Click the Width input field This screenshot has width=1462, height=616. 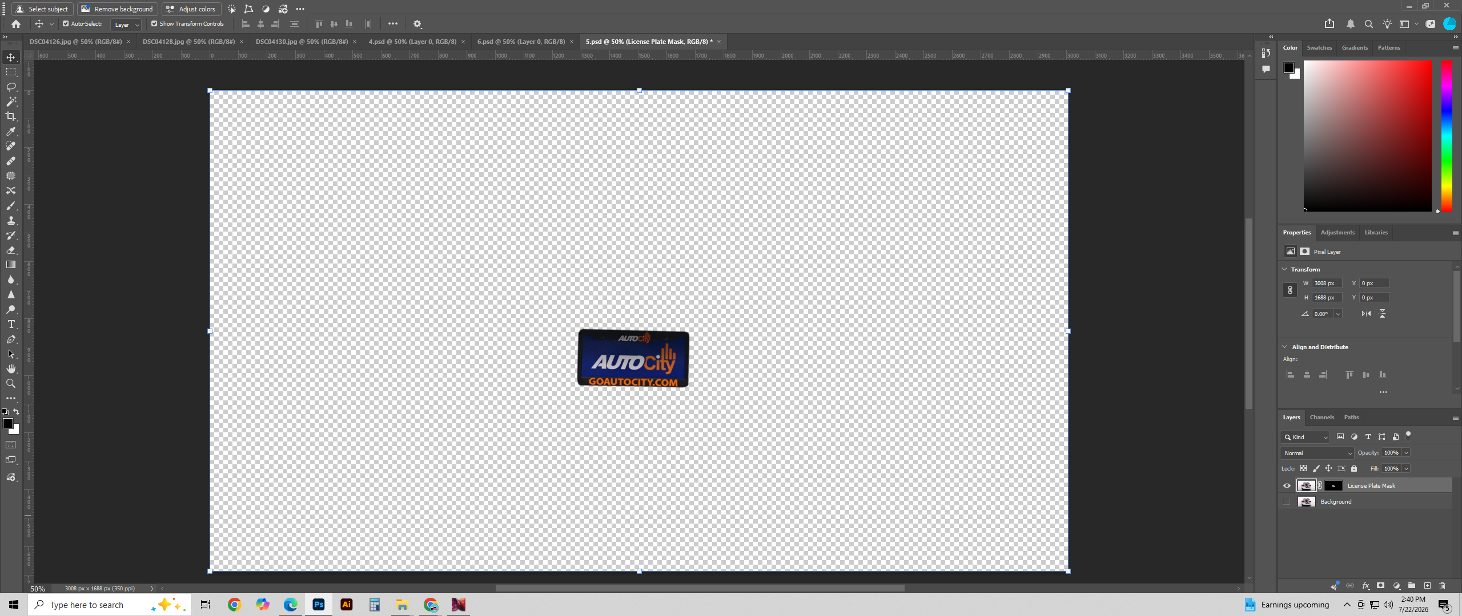pos(1327,283)
